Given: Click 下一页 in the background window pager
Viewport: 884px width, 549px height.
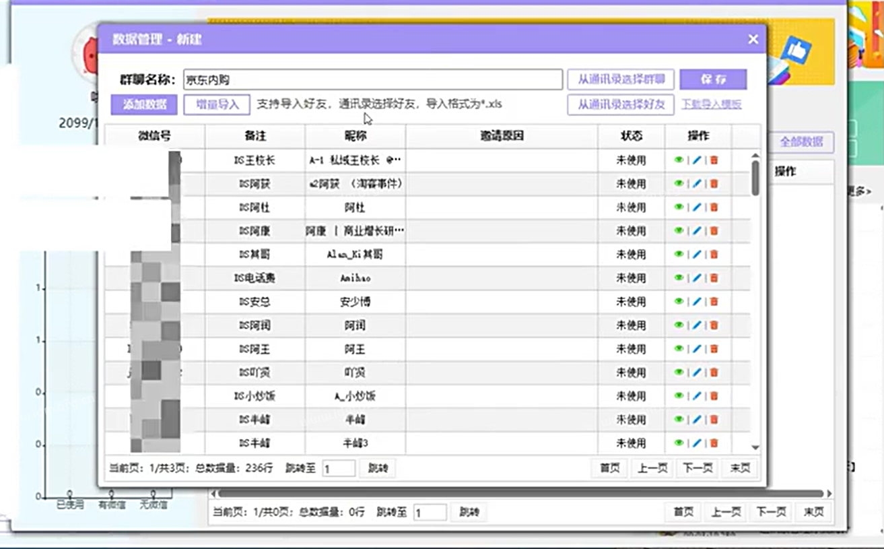Looking at the screenshot, I should point(770,512).
